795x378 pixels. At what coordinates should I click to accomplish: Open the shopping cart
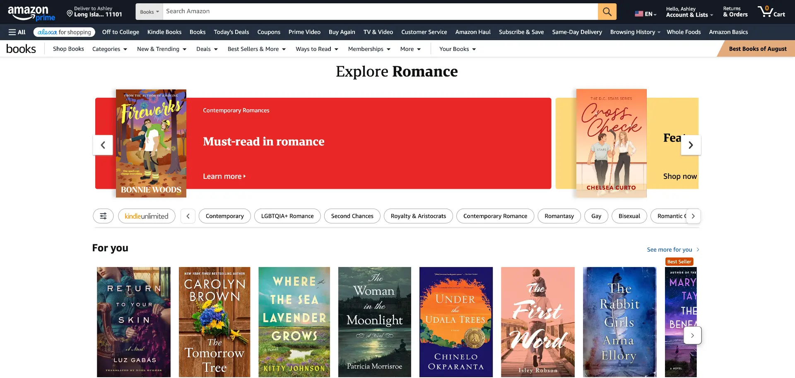(x=771, y=12)
